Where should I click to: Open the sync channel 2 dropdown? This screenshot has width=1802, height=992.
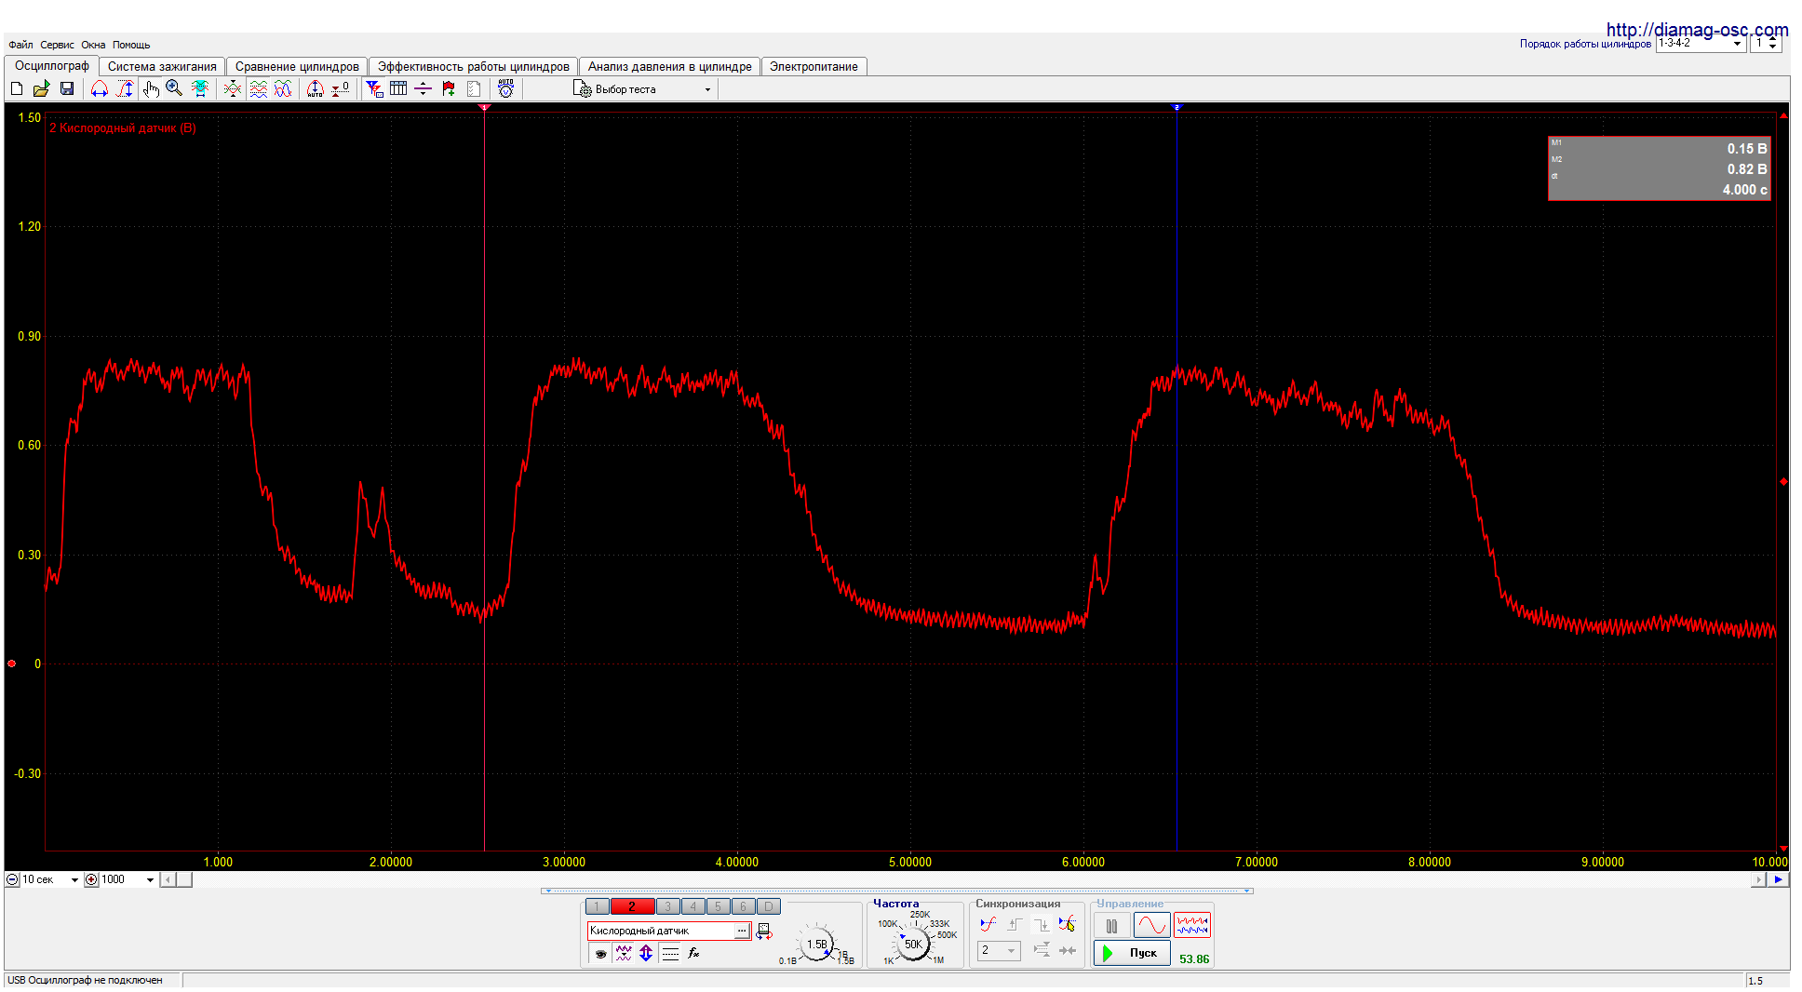pos(999,950)
